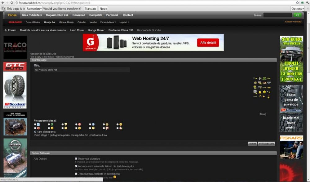Image resolution: width=310 pixels, height=182 pixels.
Task: Enable Show your signature option
Action: coord(76,158)
